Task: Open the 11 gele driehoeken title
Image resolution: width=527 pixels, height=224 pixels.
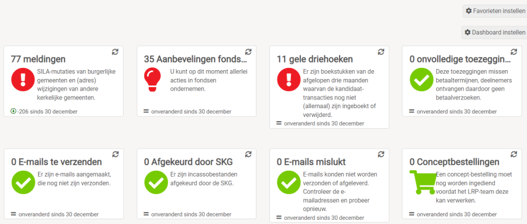Action: (315, 59)
